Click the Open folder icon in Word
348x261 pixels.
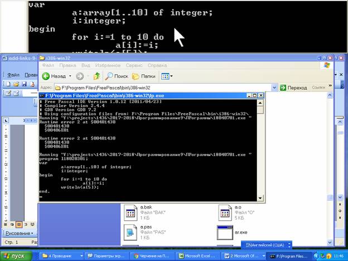point(16,84)
